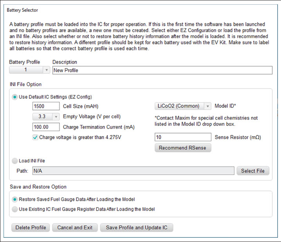This screenshot has height=242, width=281.
Task: Select Use Default IC Settings radio button
Action: point(15,97)
